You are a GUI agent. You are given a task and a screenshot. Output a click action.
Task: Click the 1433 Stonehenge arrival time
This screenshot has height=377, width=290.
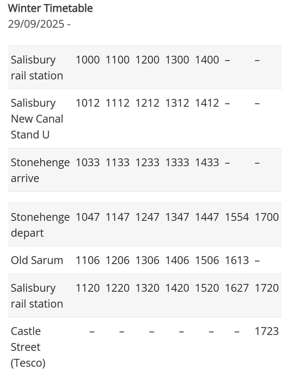tap(207, 162)
